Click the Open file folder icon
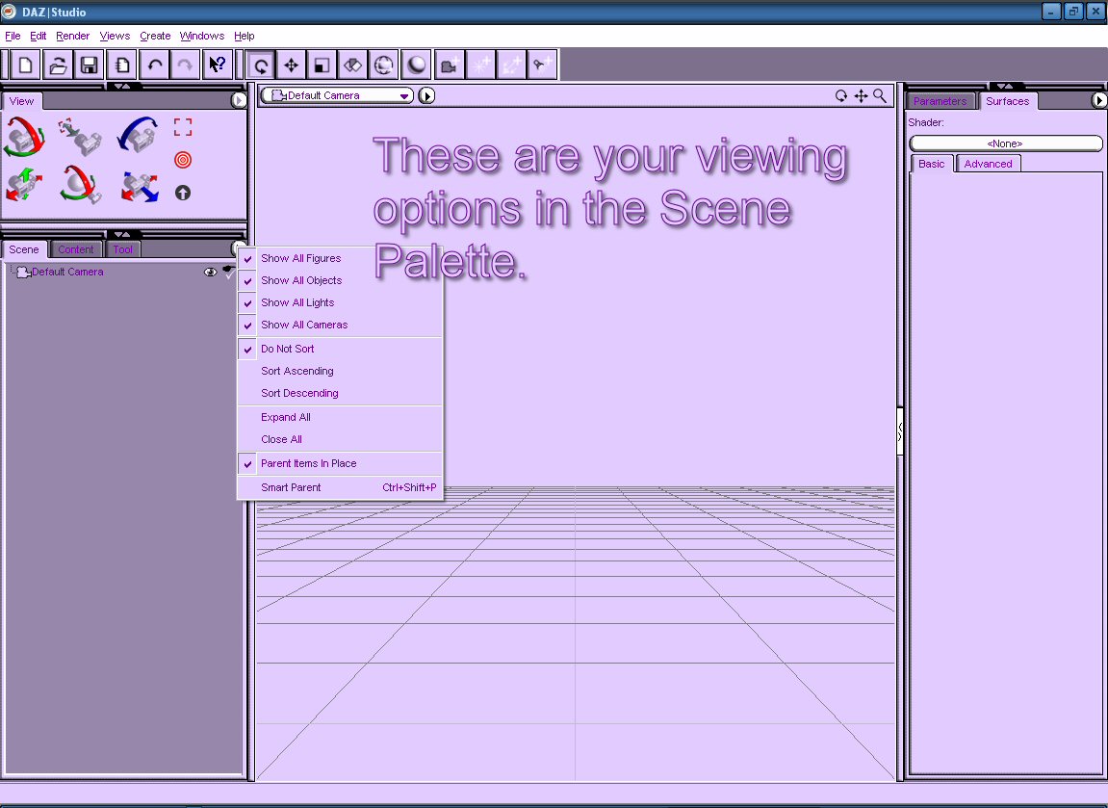The width and height of the screenshot is (1108, 808). click(x=57, y=65)
